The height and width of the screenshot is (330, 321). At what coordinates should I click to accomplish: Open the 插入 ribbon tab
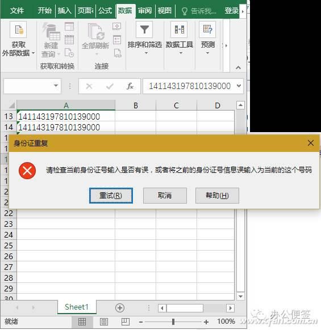click(65, 10)
